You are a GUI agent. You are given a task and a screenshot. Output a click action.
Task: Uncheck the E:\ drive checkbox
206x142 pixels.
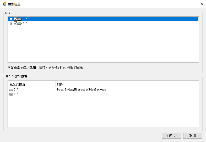pyautogui.click(x=15, y=24)
